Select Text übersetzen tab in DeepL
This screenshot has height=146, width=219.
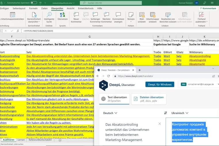pyautogui.click(x=114, y=99)
